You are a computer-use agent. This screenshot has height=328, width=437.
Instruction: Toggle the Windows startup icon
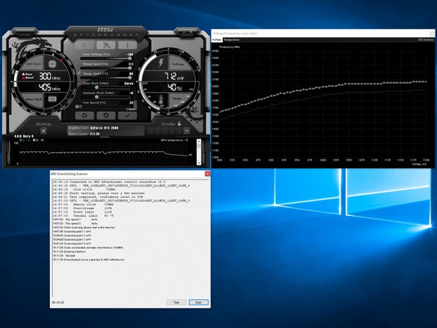(x=44, y=131)
